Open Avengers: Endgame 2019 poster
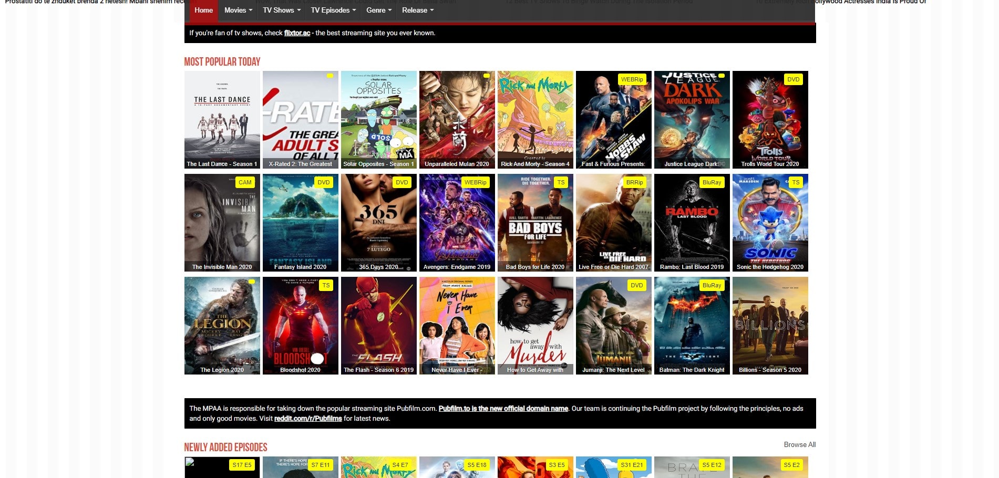Viewport: 999px width, 478px height. coord(457,223)
